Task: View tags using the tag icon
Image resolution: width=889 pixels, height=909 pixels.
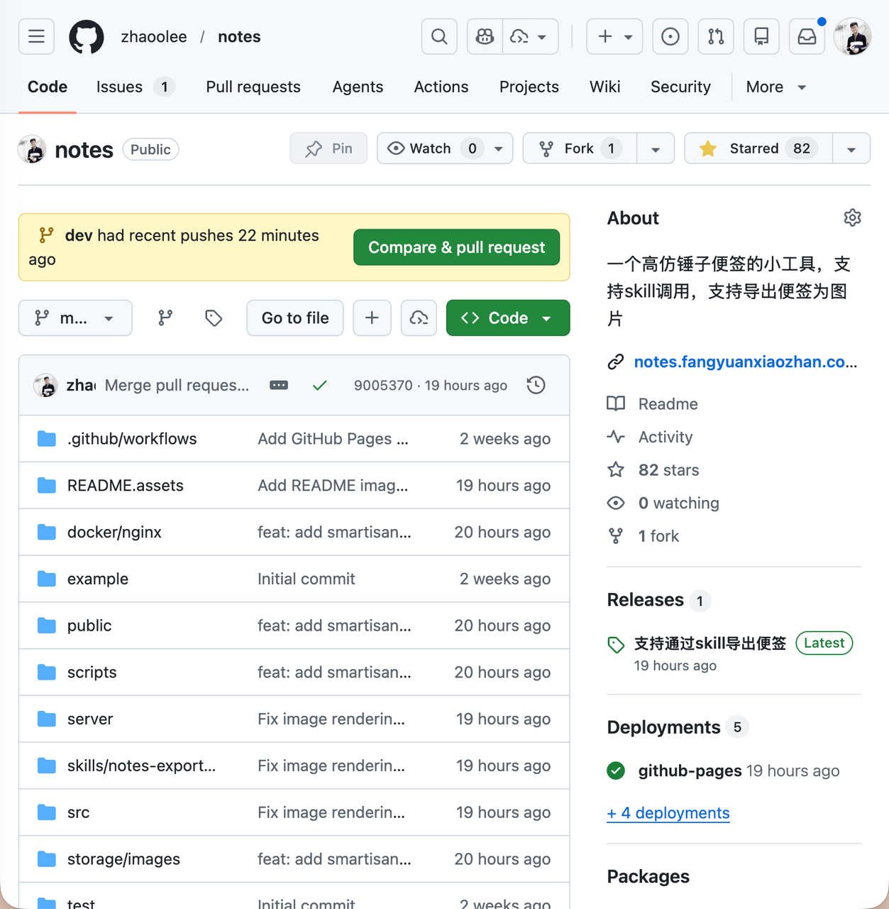Action: pyautogui.click(x=214, y=318)
